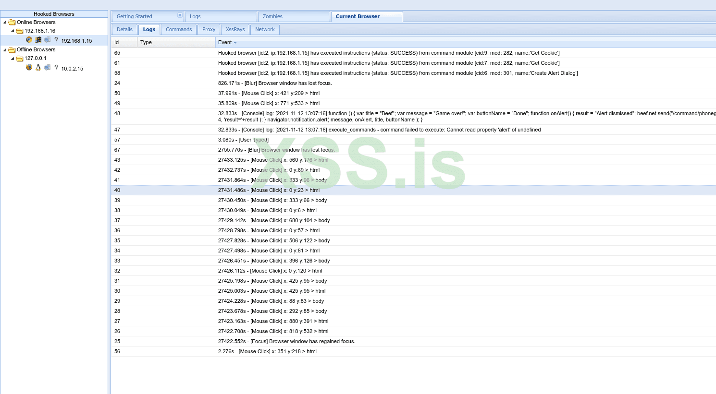716x394 pixels.
Task: Click the 192.168.1.16 folder icon
Action: [x=20, y=31]
